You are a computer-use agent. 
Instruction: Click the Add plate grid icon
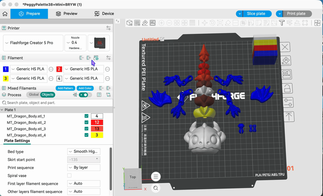[x=137, y=23]
